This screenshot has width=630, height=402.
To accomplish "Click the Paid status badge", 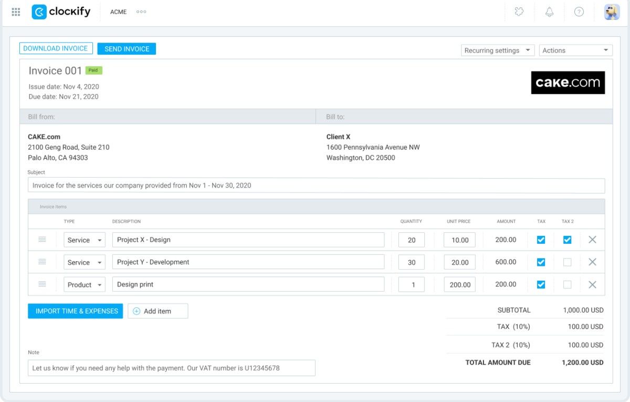I will (93, 70).
